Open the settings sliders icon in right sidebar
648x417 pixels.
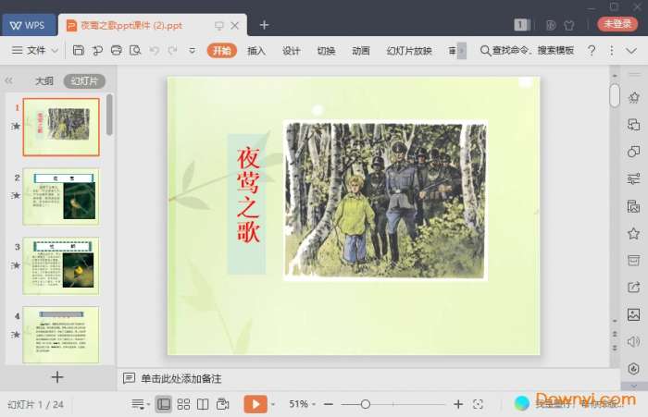pyautogui.click(x=633, y=179)
